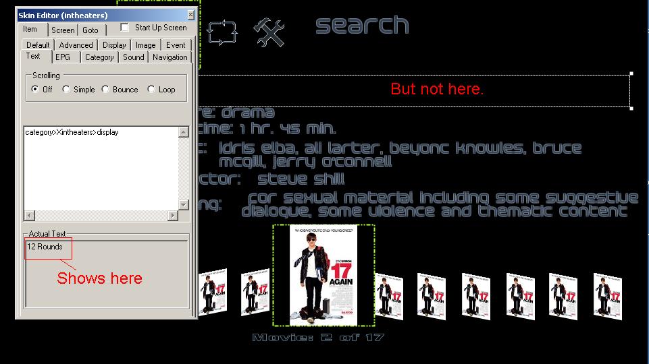The width and height of the screenshot is (649, 364).
Task: Select the Off scrolling radio button
Action: [35, 89]
